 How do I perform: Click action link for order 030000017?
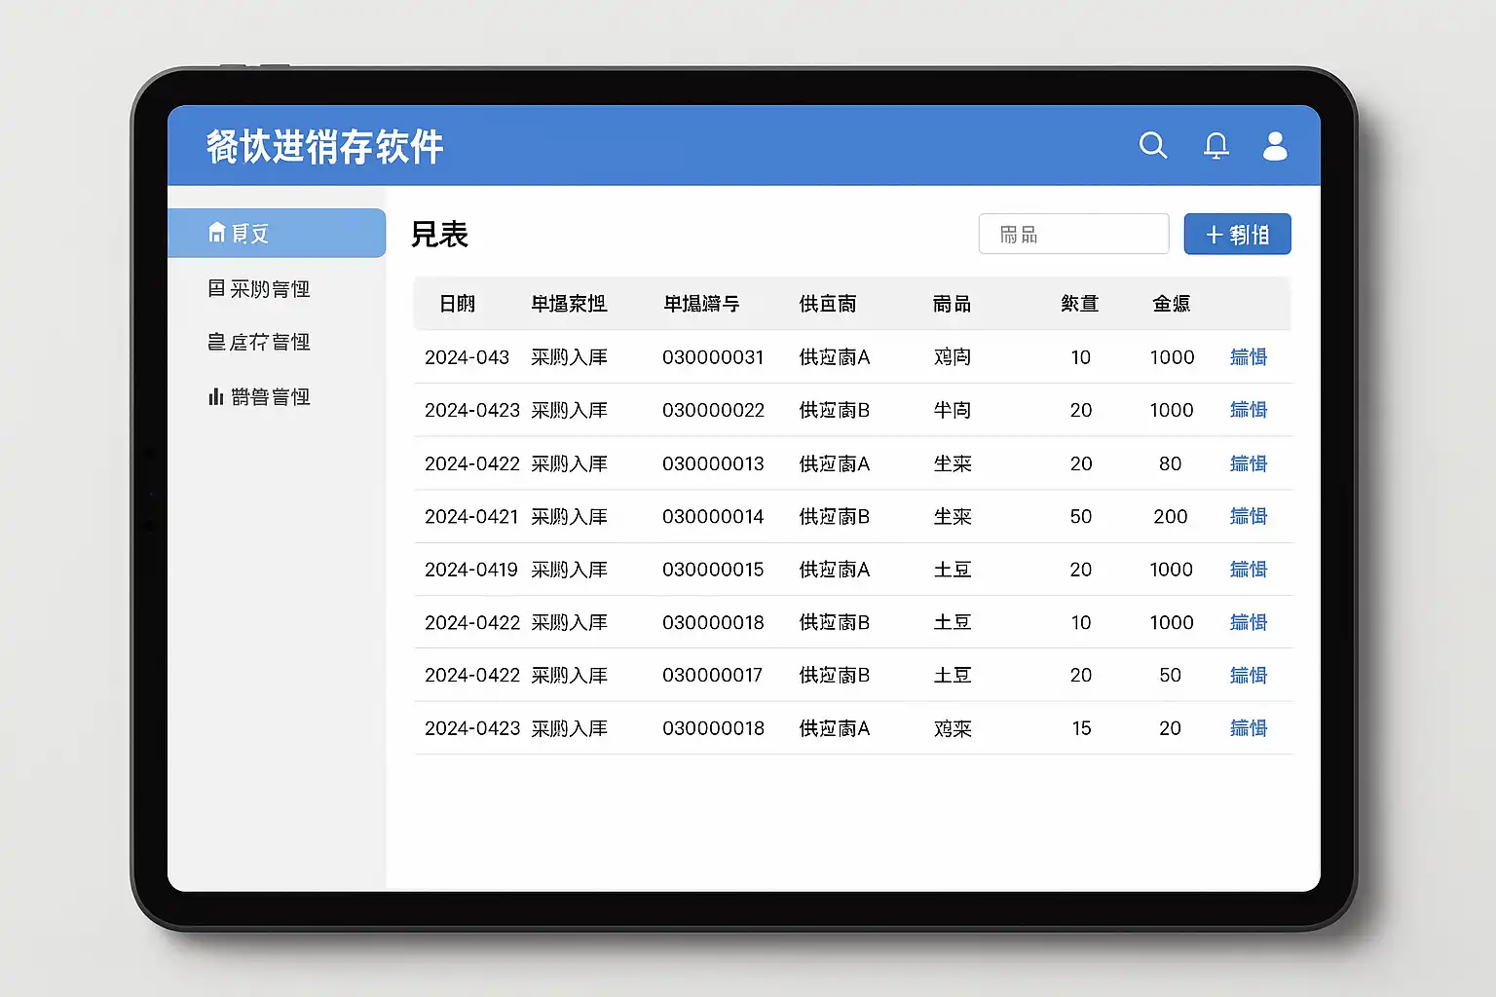pos(1248,675)
